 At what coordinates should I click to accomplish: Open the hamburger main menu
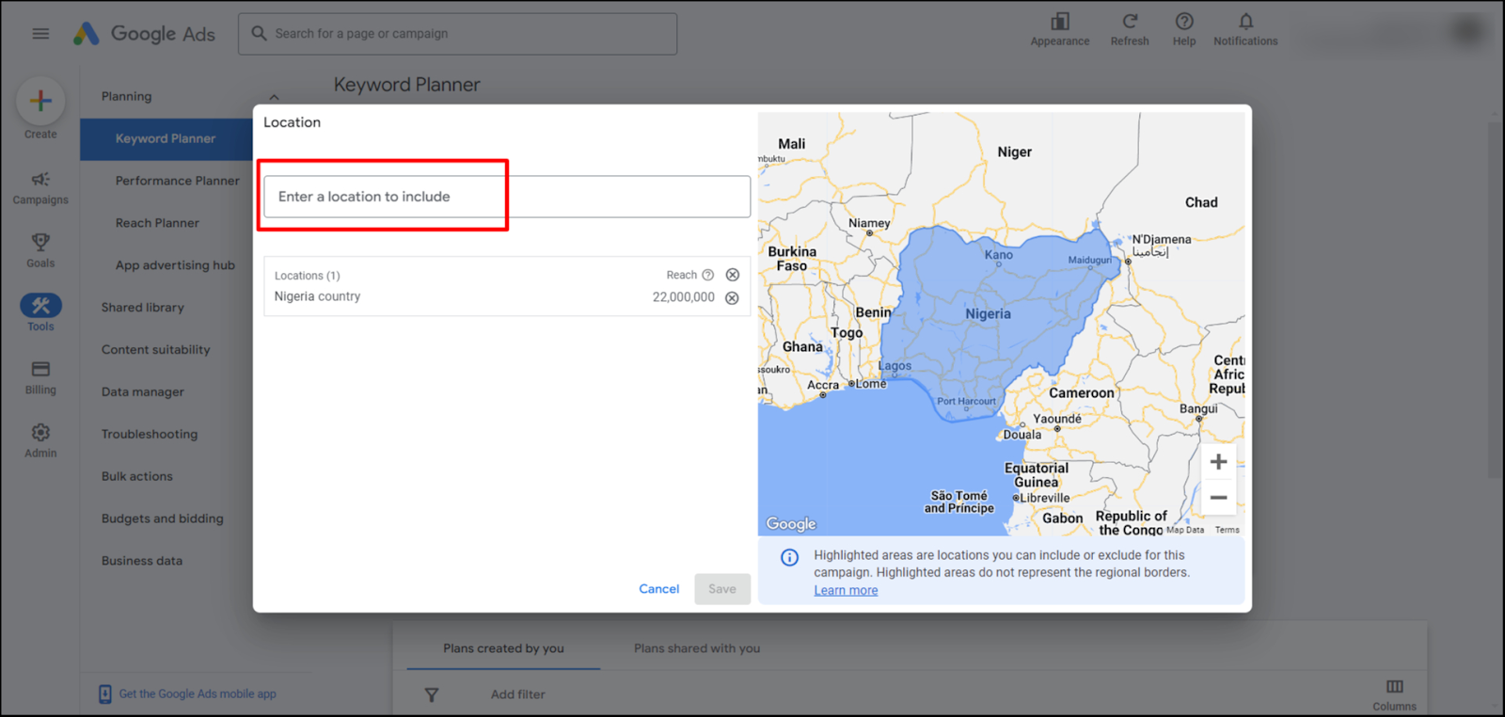pos(40,33)
